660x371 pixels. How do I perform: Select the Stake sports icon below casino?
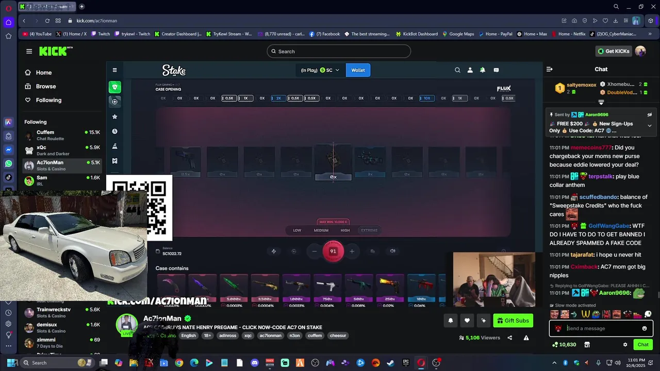[114, 102]
